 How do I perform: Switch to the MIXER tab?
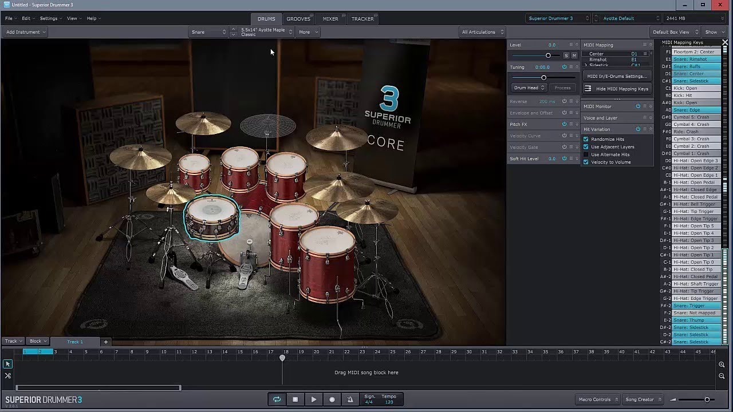(x=330, y=19)
